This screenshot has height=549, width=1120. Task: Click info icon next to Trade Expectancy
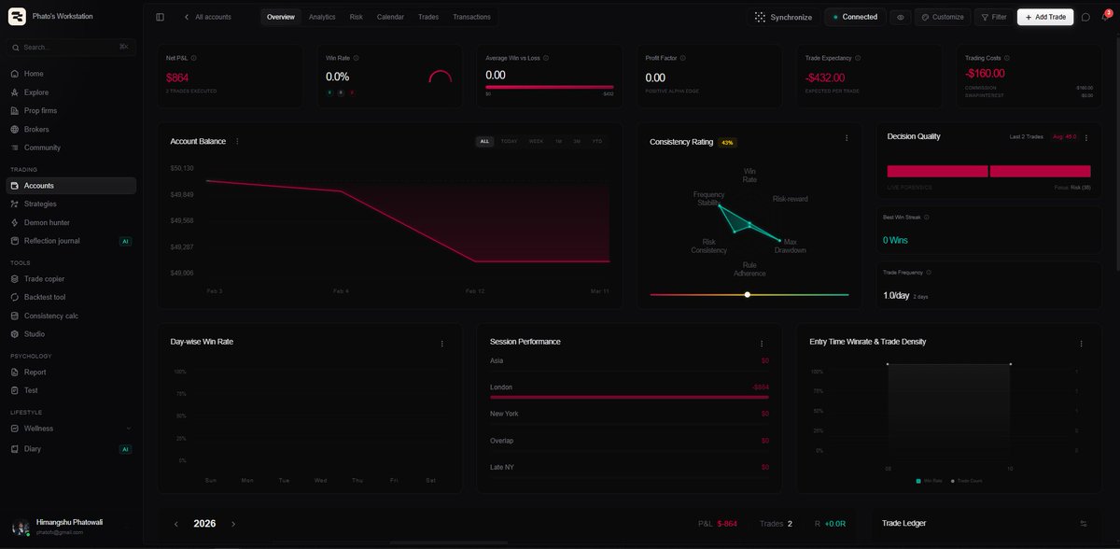click(x=858, y=58)
